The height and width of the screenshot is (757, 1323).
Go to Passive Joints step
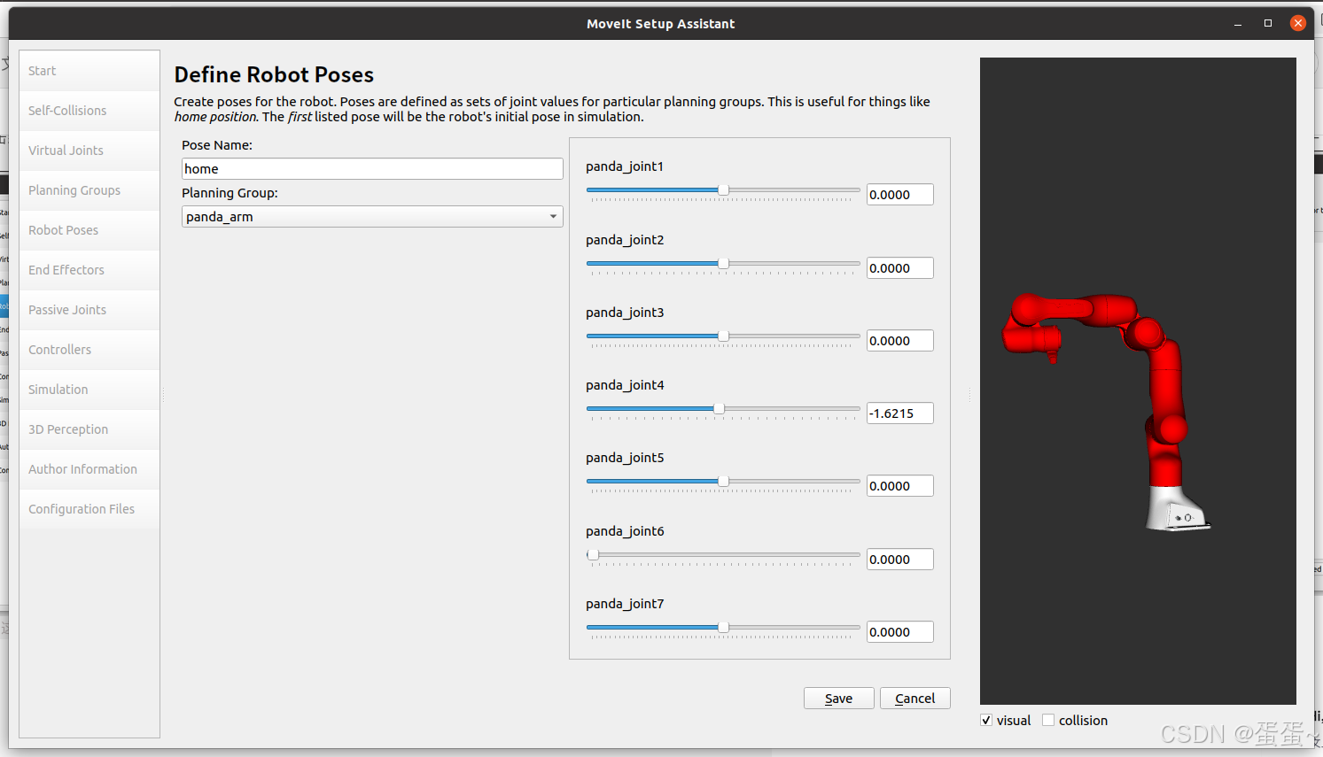coord(89,310)
